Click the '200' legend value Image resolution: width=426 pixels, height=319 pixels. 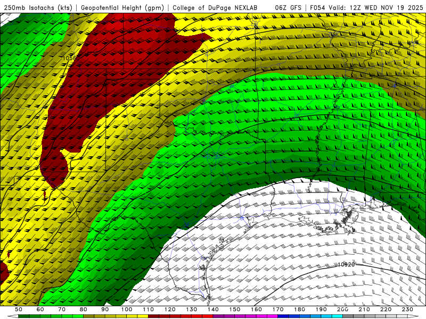tap(343, 309)
